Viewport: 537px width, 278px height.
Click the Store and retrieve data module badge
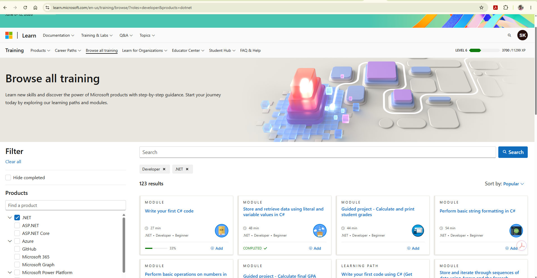320,231
